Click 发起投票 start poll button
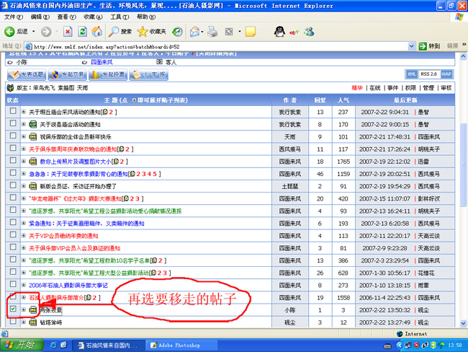 pos(108,74)
